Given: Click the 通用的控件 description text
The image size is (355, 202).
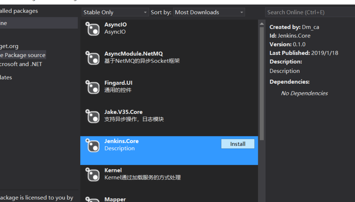Looking at the screenshot, I should pos(118,90).
